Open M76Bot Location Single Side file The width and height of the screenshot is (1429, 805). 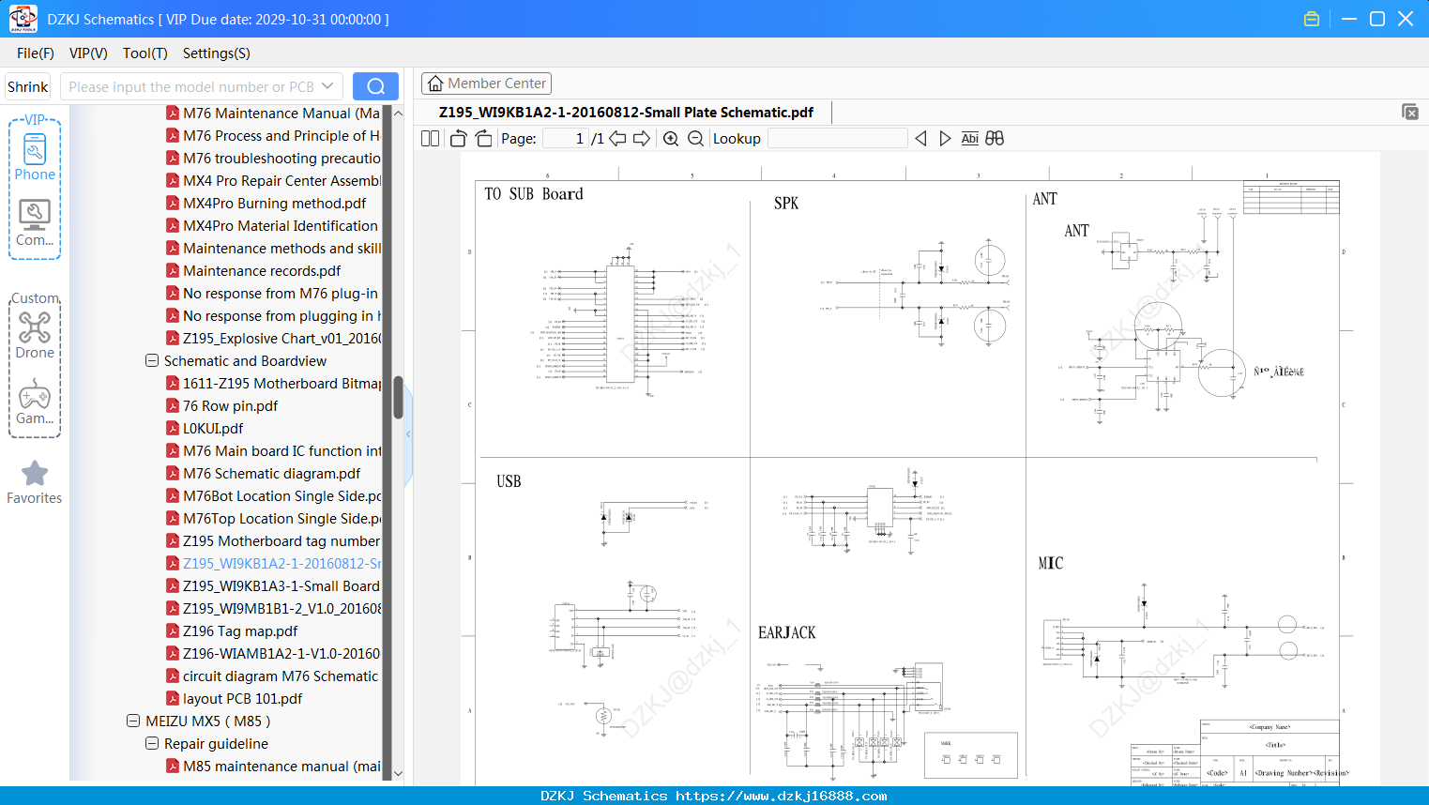pyautogui.click(x=273, y=496)
